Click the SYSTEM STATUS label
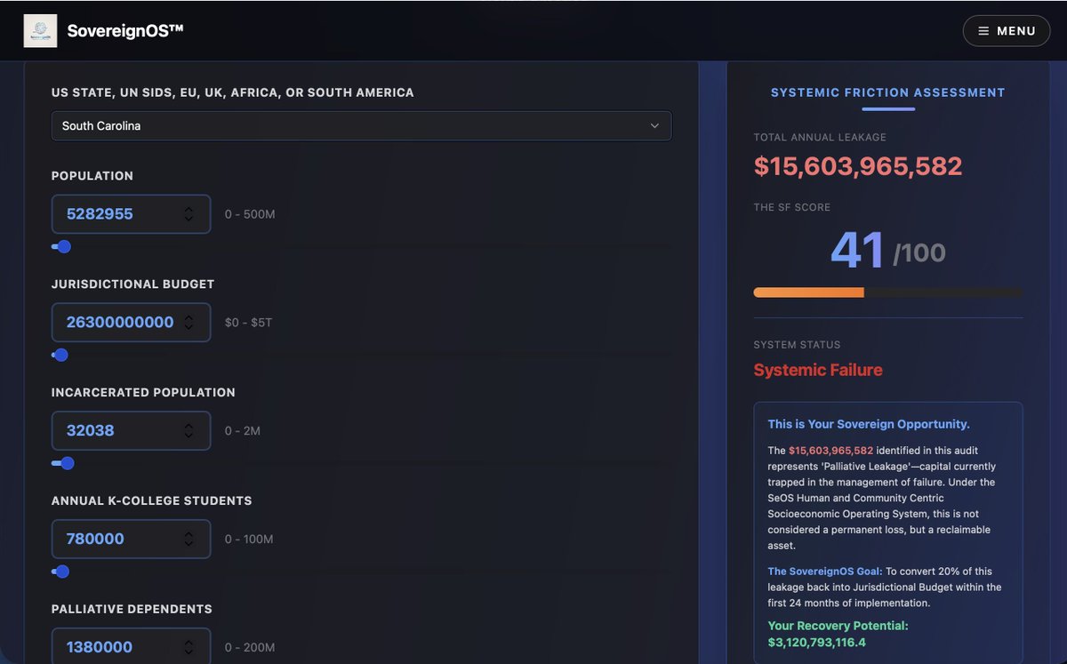 click(x=797, y=345)
